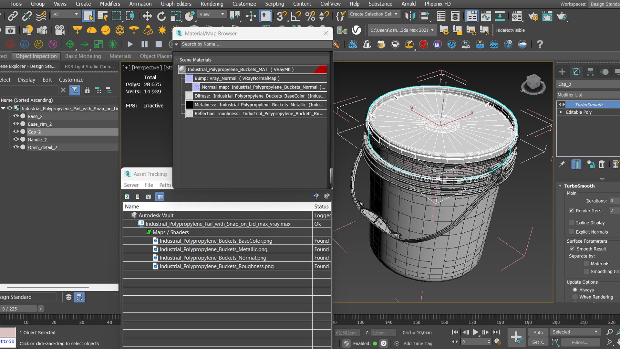The height and width of the screenshot is (349, 620).
Task: Open the project path dropdown C:\Users\dsh
Action: pos(402,30)
